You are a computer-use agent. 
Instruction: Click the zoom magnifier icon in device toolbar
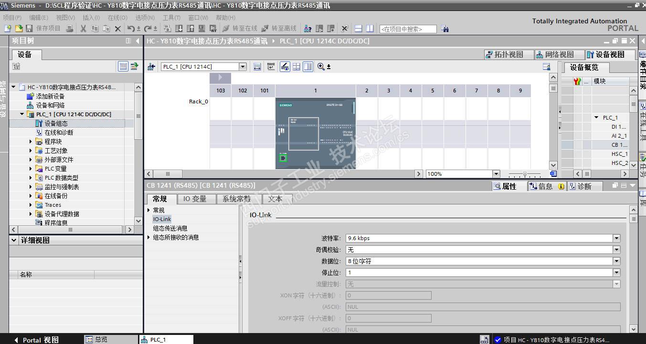click(x=321, y=67)
